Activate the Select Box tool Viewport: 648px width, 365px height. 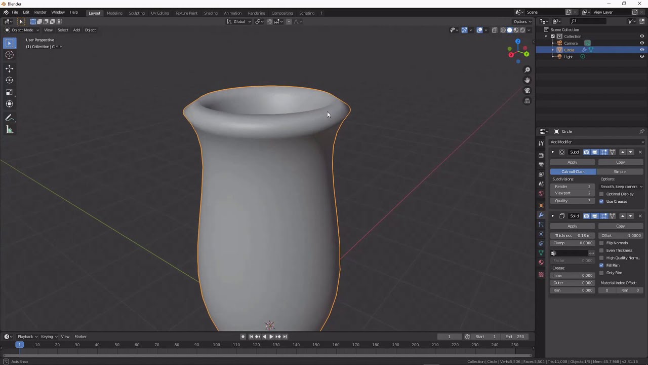pyautogui.click(x=9, y=44)
